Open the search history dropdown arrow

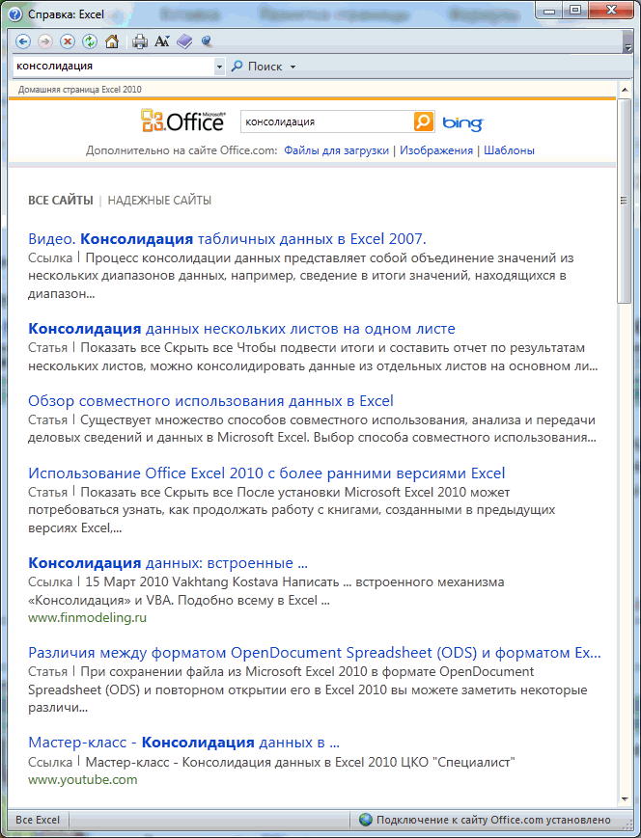(x=219, y=67)
